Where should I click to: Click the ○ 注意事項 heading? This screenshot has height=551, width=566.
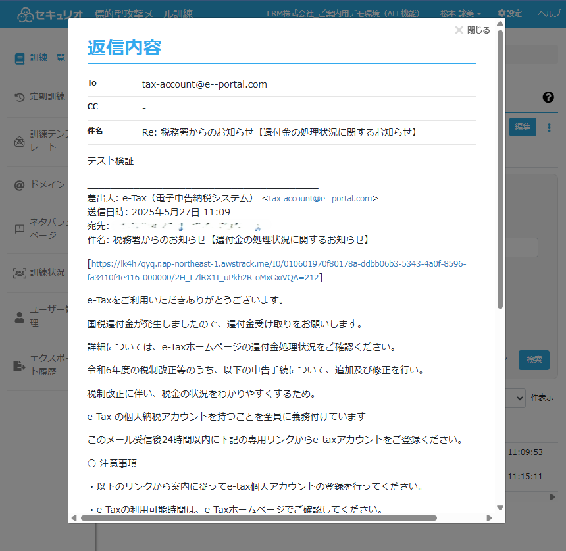tap(113, 463)
